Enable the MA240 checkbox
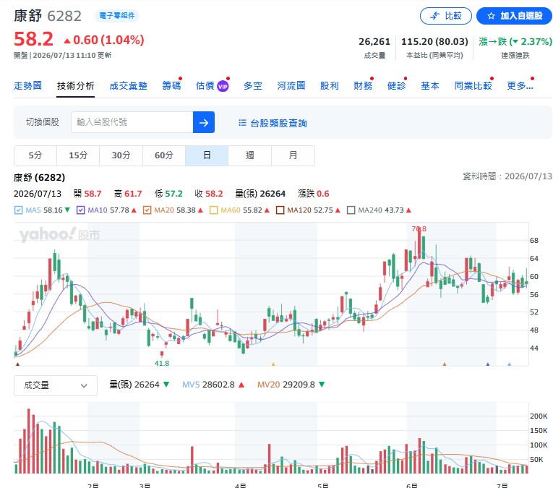Viewport: 553px width, 488px height. 351,210
